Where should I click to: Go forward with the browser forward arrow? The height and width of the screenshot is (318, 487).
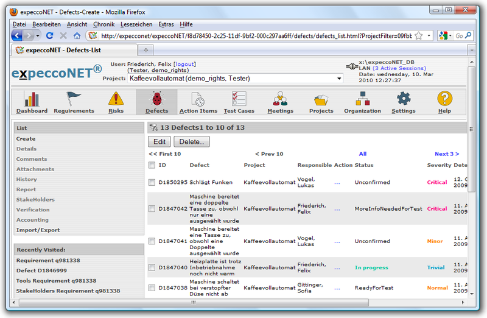pos(28,36)
